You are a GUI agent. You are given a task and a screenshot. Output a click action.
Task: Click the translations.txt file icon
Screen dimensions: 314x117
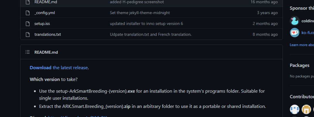pos(28,35)
